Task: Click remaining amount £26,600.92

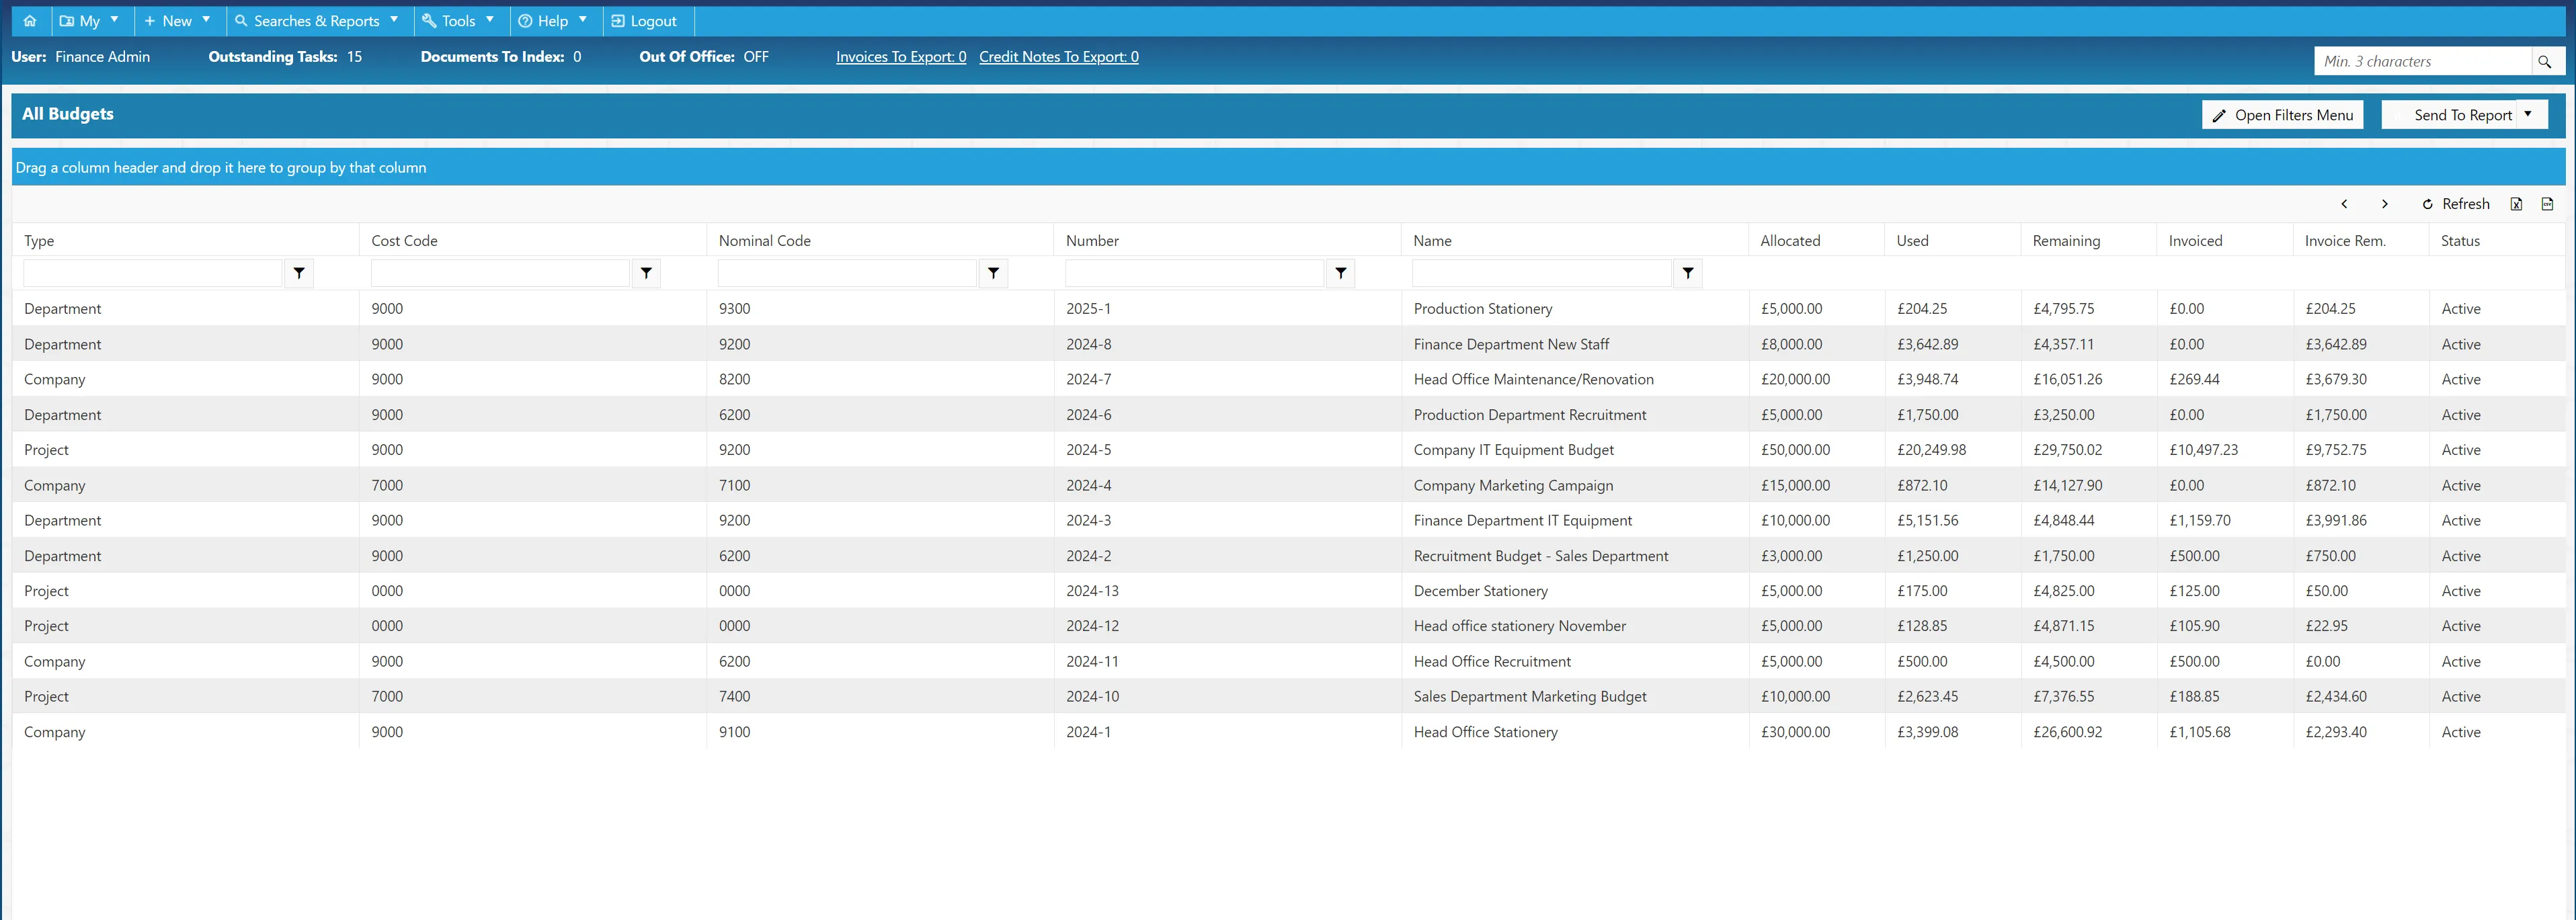Action: pyautogui.click(x=2067, y=732)
